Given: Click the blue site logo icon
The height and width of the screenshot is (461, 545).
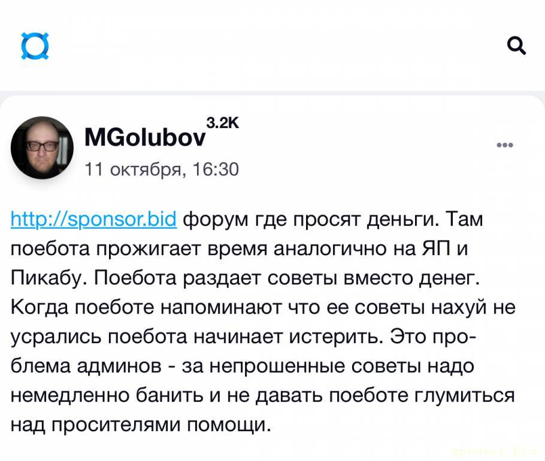Looking at the screenshot, I should click(35, 46).
